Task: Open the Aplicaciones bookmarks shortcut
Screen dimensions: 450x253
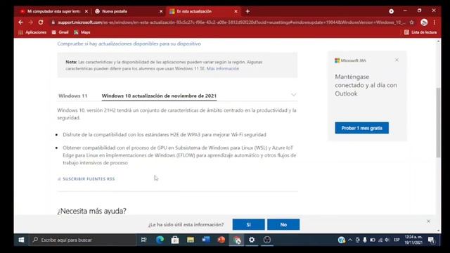Action: (32, 32)
